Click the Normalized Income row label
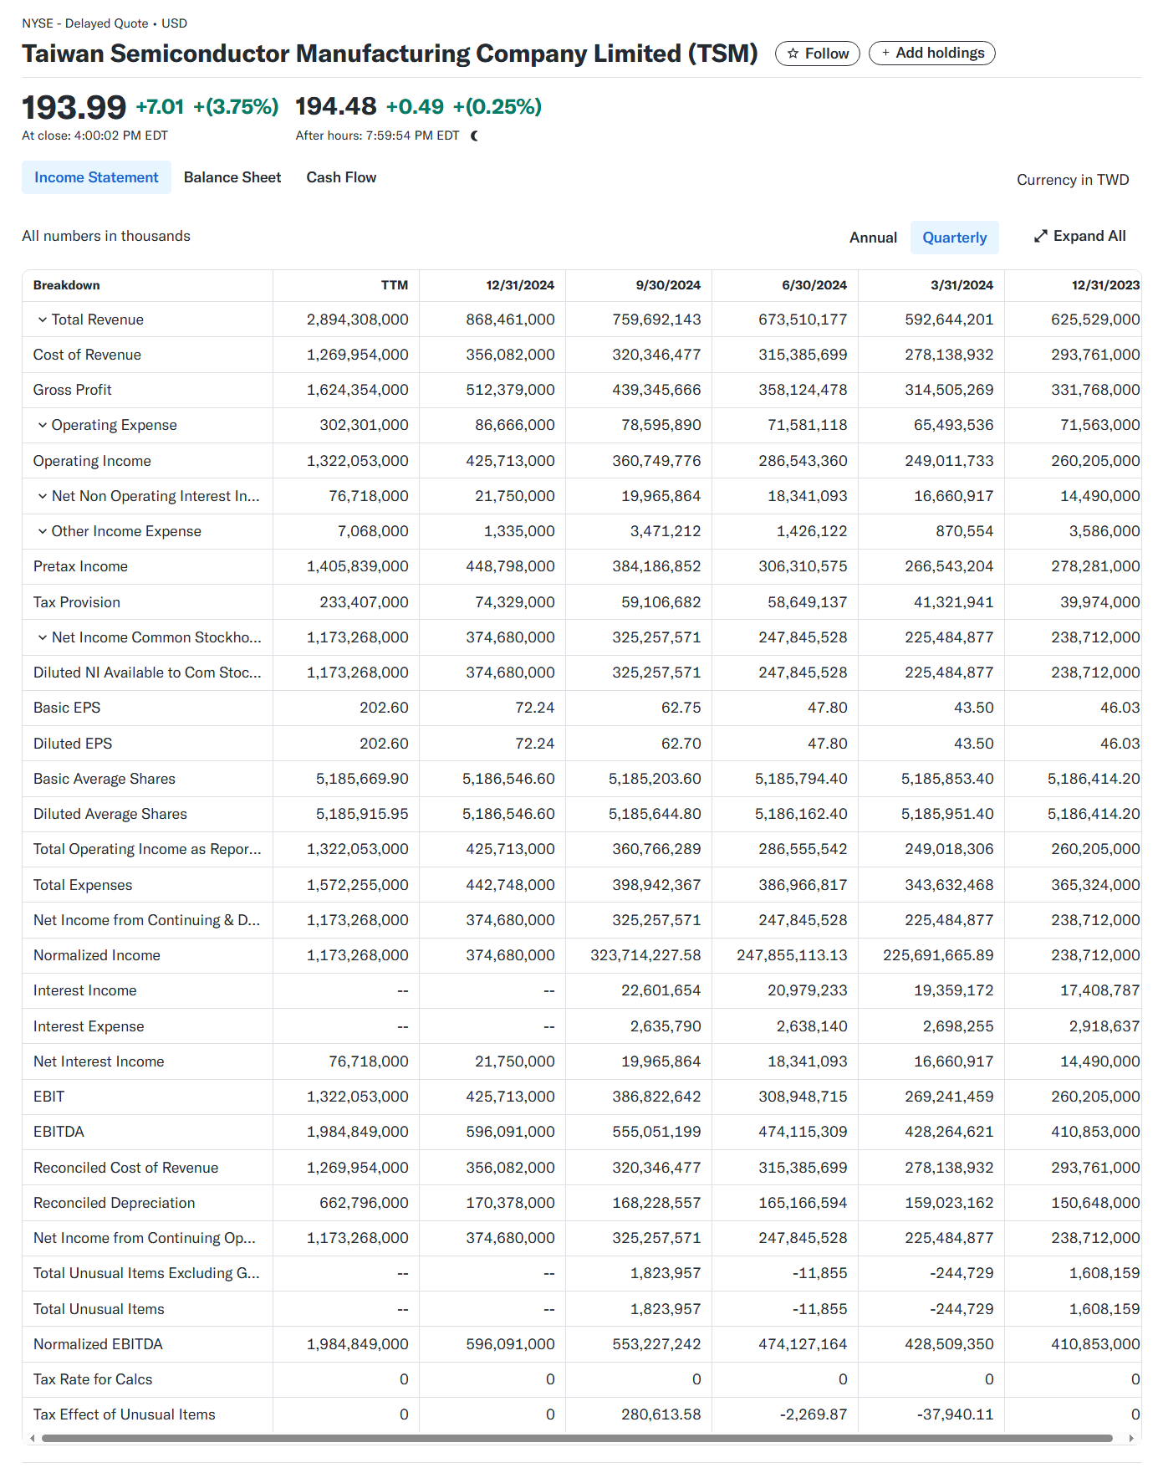 [x=97, y=955]
